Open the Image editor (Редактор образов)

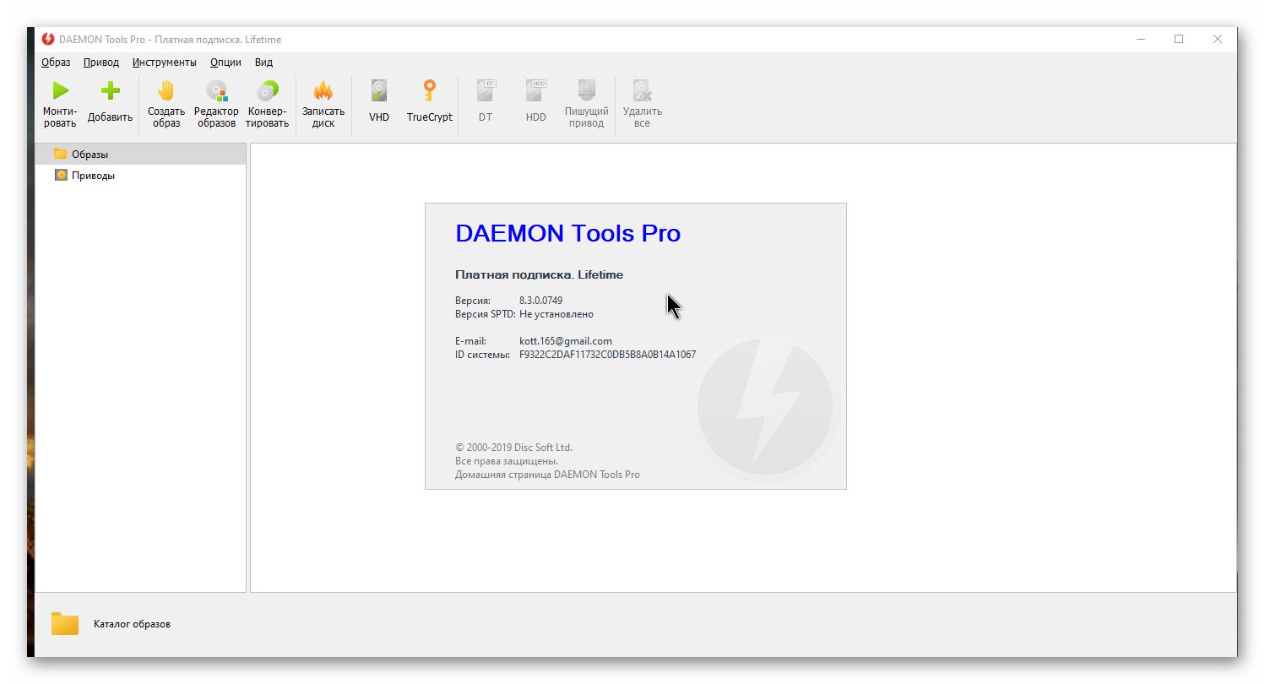click(x=216, y=91)
